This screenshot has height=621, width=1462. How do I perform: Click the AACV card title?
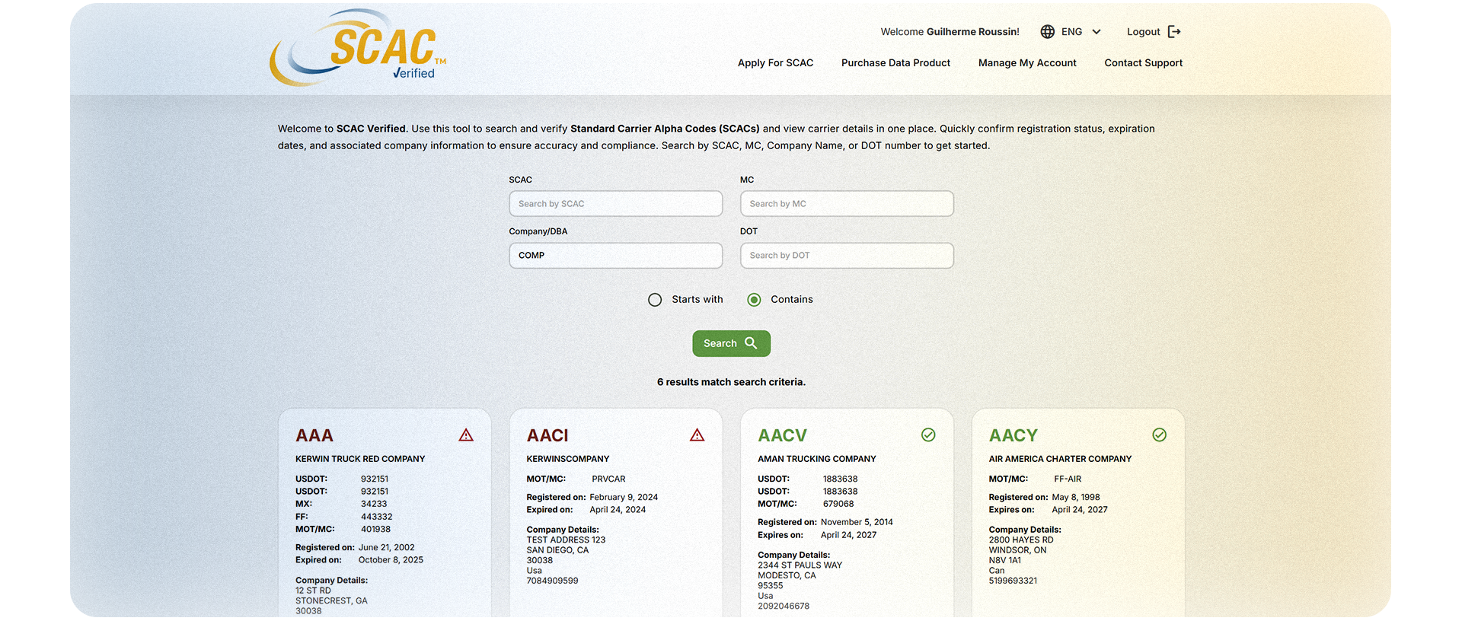click(x=782, y=436)
